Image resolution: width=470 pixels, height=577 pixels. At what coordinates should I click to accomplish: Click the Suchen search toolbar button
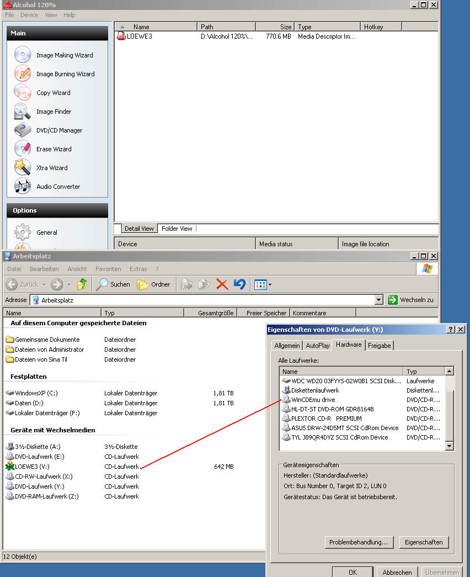[113, 284]
